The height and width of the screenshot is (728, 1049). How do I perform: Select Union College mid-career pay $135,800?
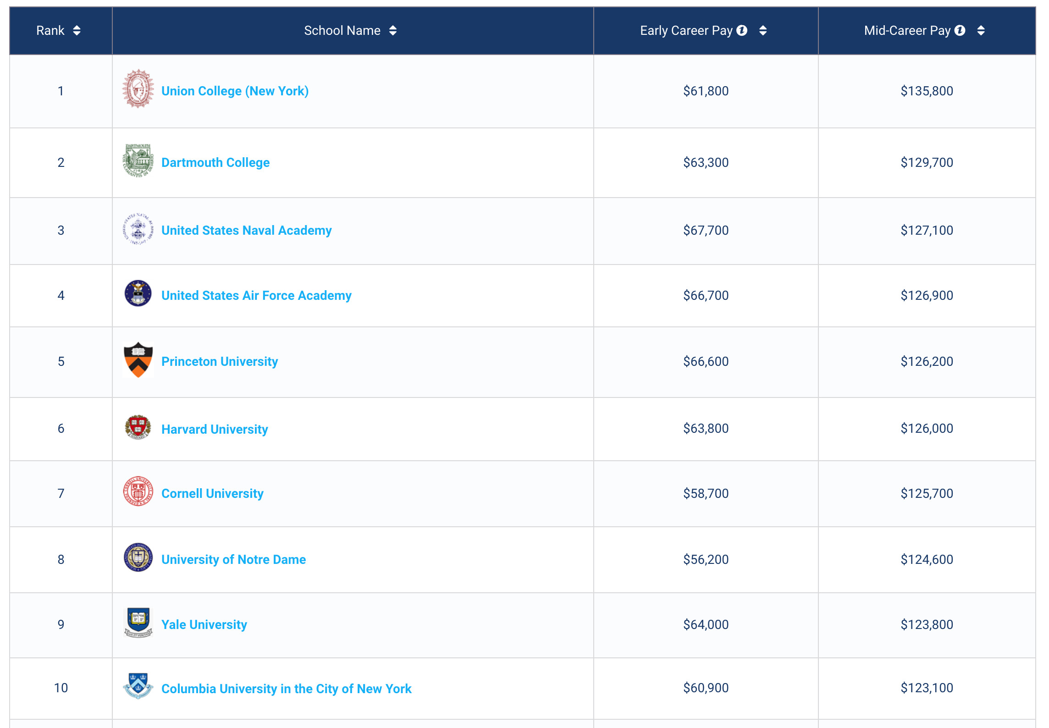(x=927, y=91)
